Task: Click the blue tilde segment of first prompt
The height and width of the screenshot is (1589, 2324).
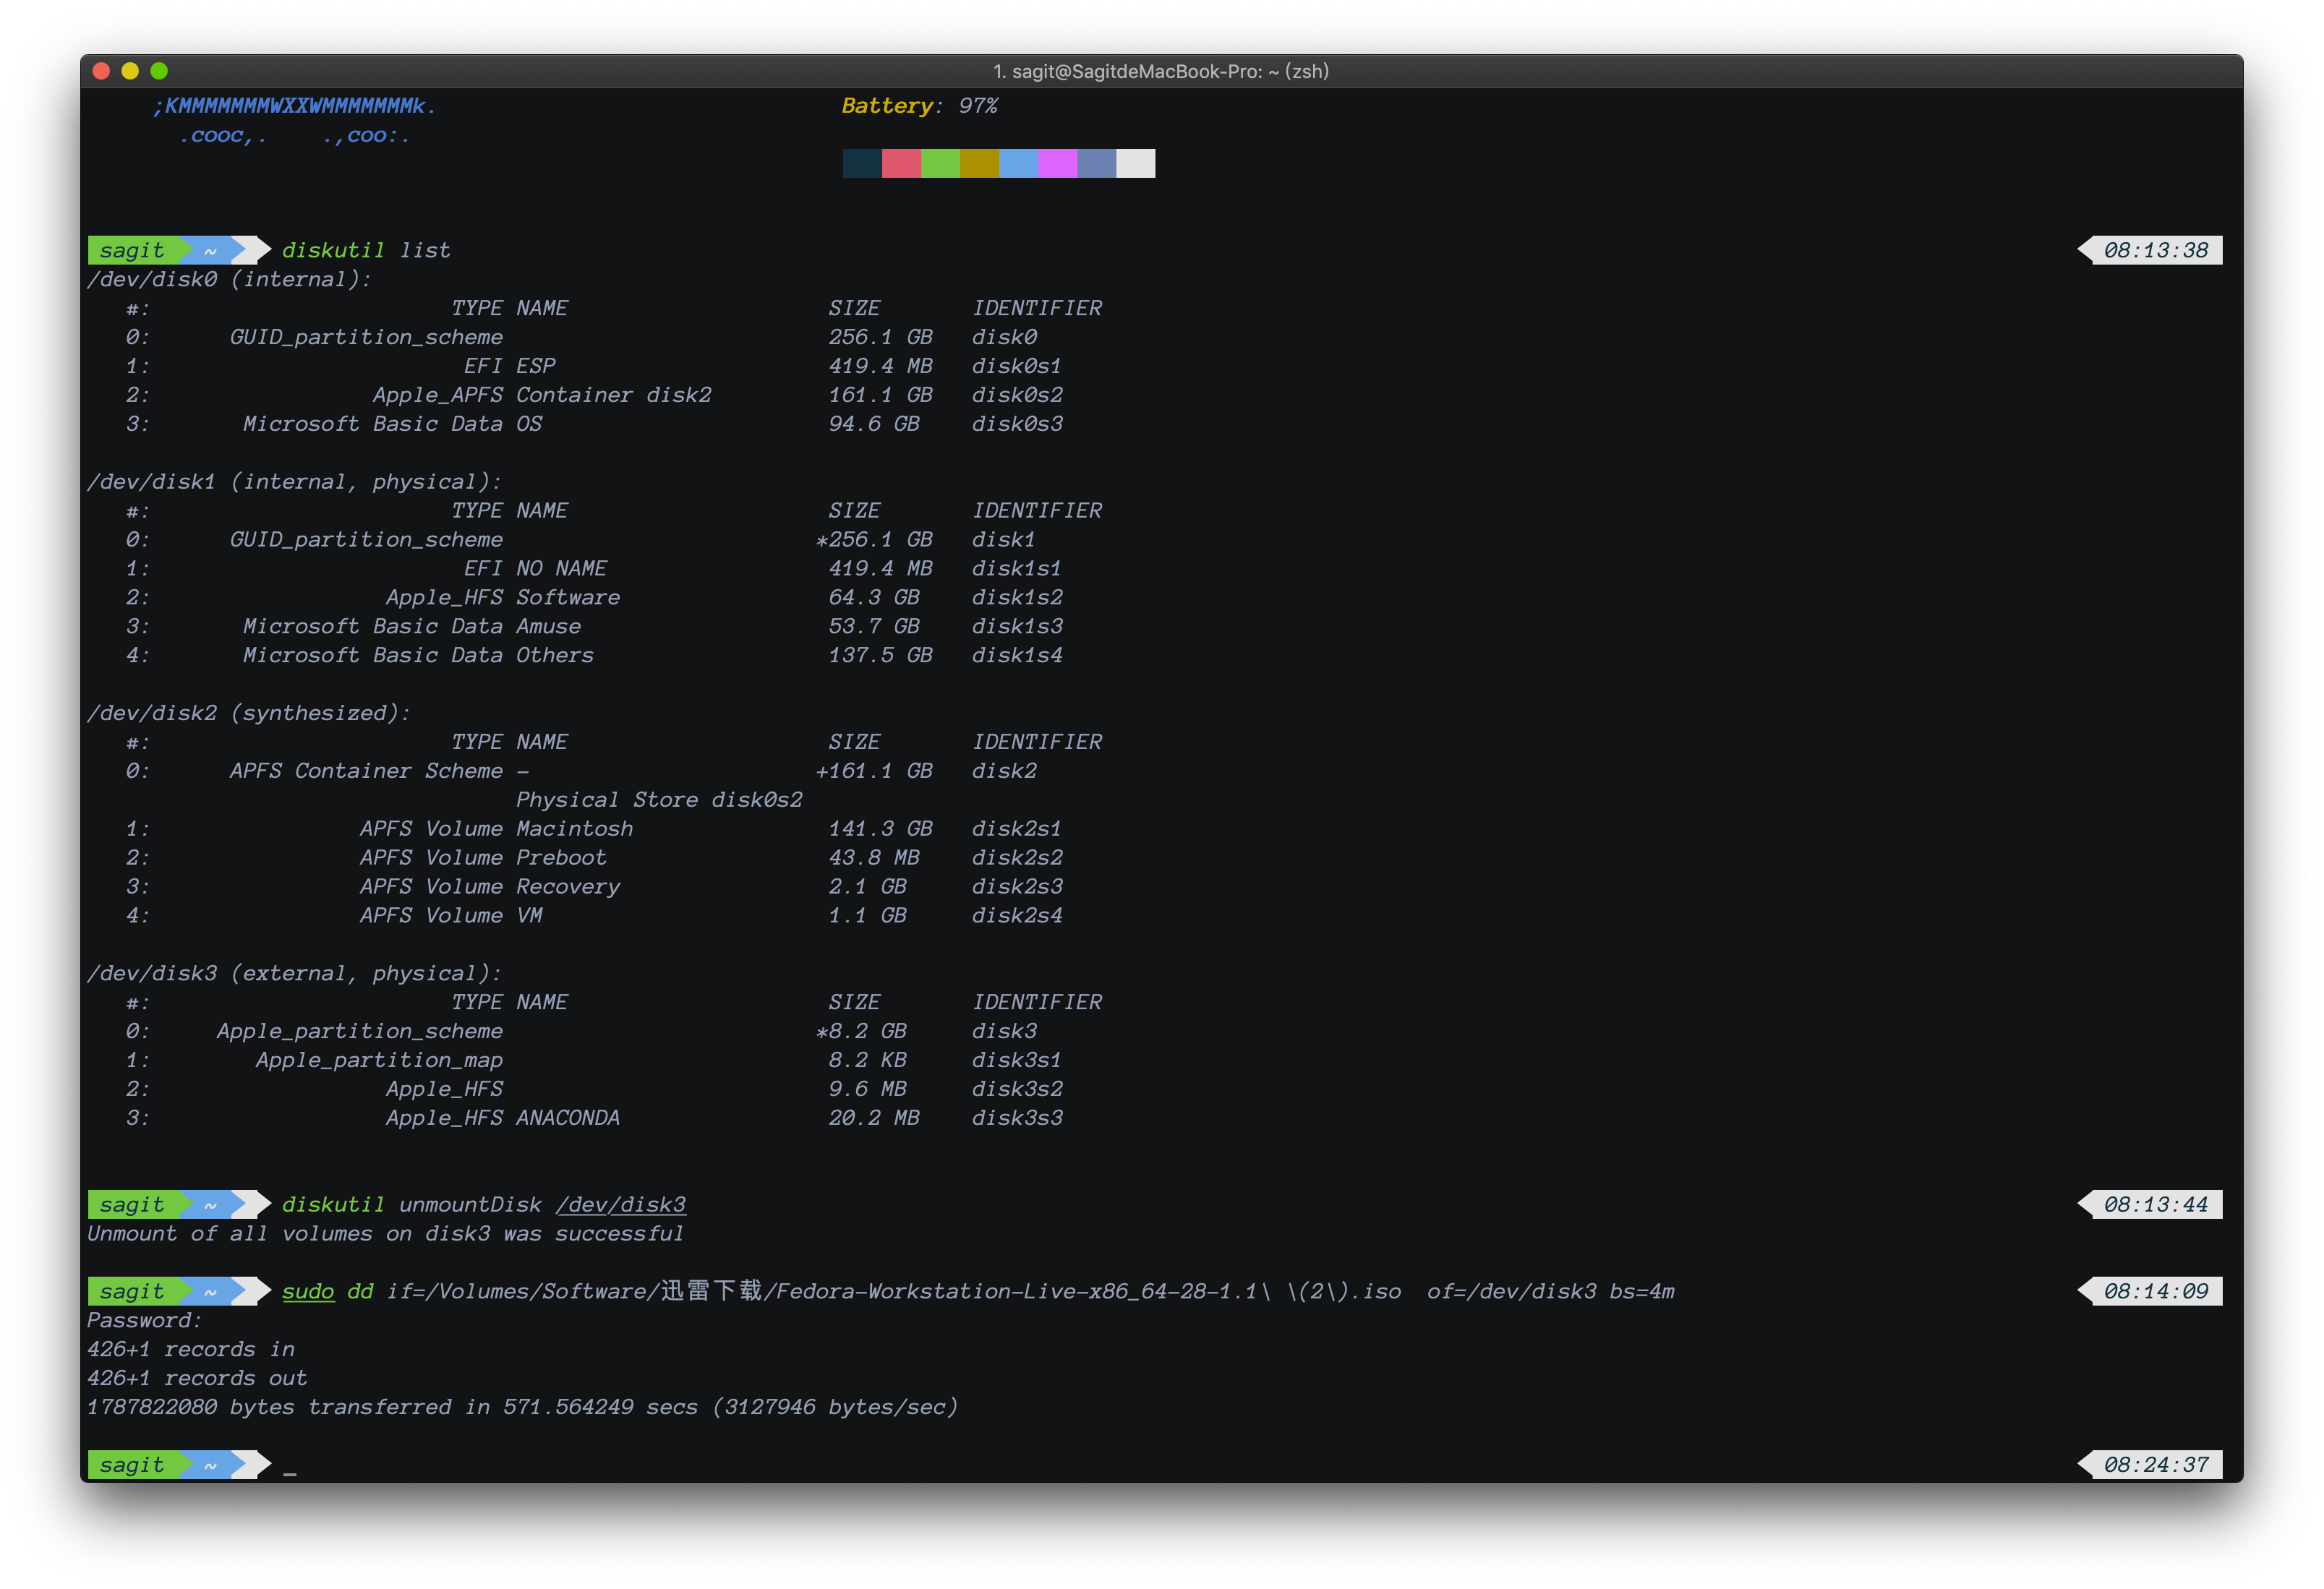Action: click(x=211, y=250)
